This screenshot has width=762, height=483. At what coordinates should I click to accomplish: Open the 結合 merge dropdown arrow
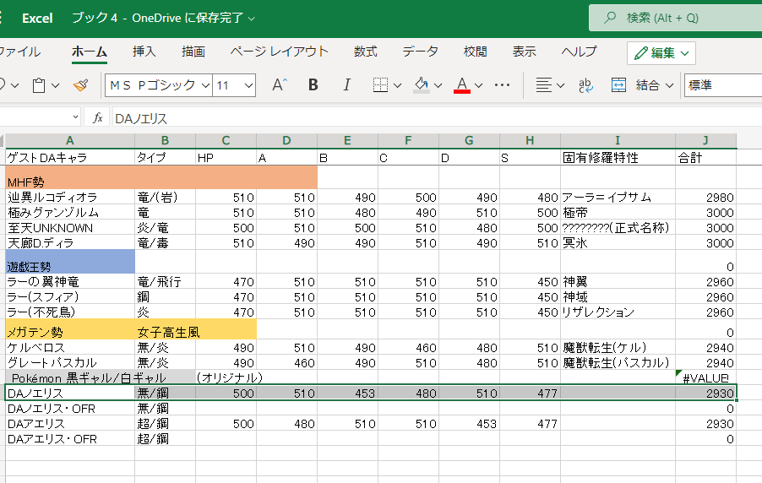coord(670,85)
